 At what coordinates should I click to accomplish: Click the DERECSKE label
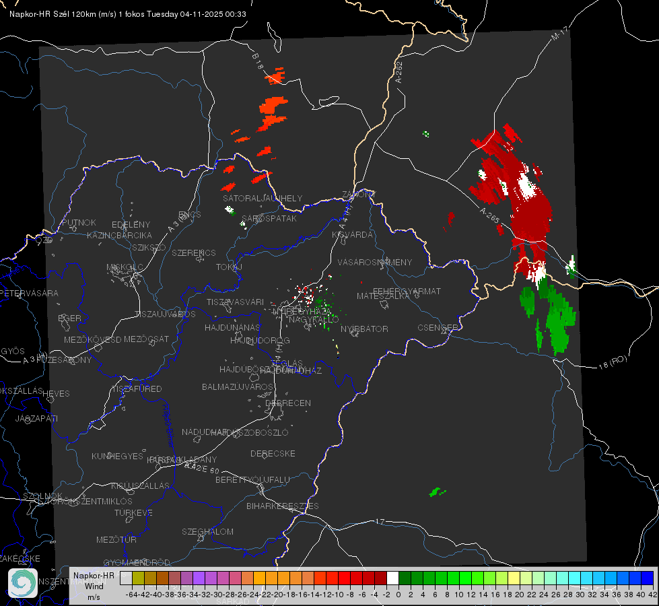[273, 454]
